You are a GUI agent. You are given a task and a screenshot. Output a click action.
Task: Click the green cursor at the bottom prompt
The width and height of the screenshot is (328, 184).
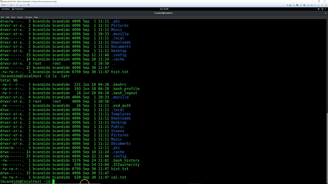(54, 181)
